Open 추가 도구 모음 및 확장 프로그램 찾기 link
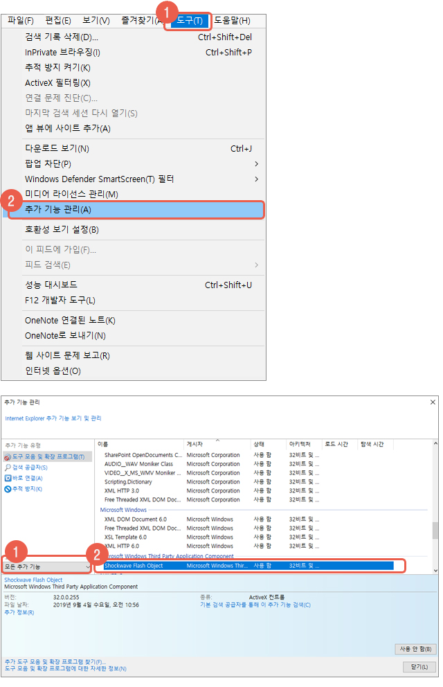 (55, 661)
